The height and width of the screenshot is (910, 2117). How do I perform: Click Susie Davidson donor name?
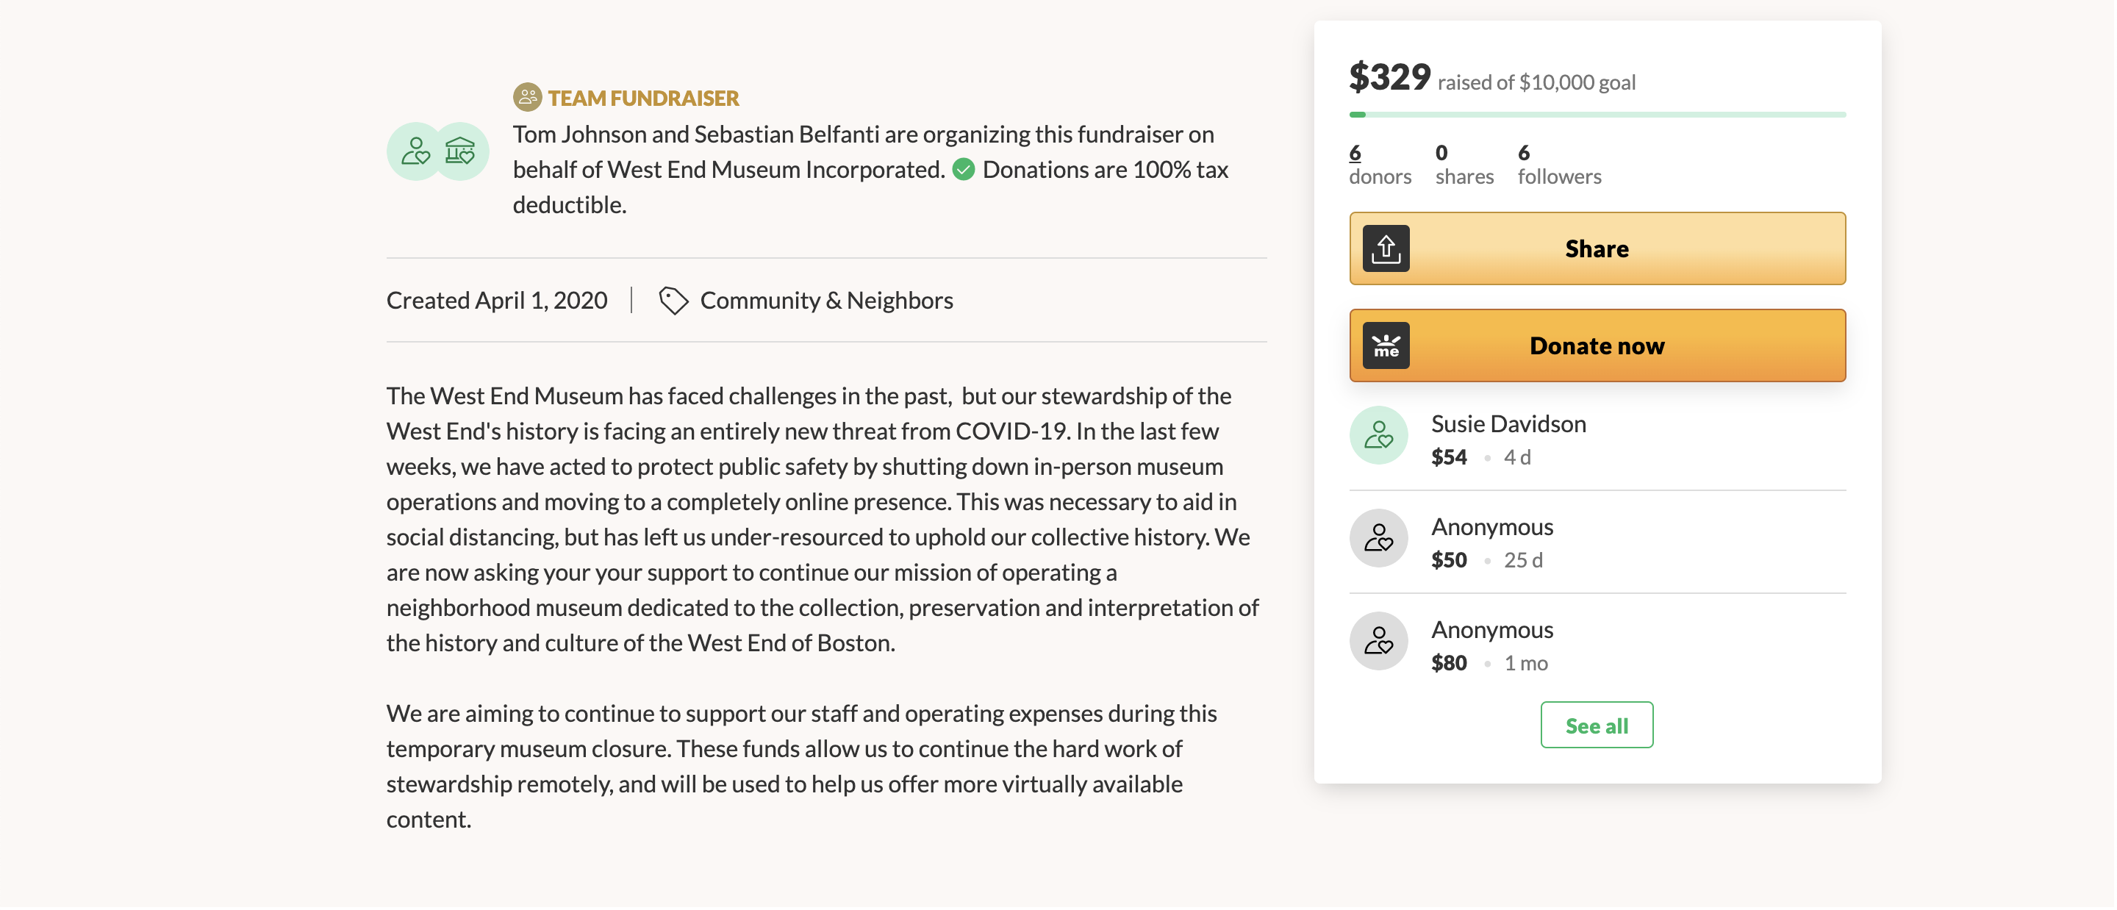[x=1508, y=423]
